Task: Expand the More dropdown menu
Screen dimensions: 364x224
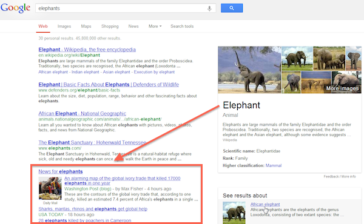Action: [x=155, y=27]
